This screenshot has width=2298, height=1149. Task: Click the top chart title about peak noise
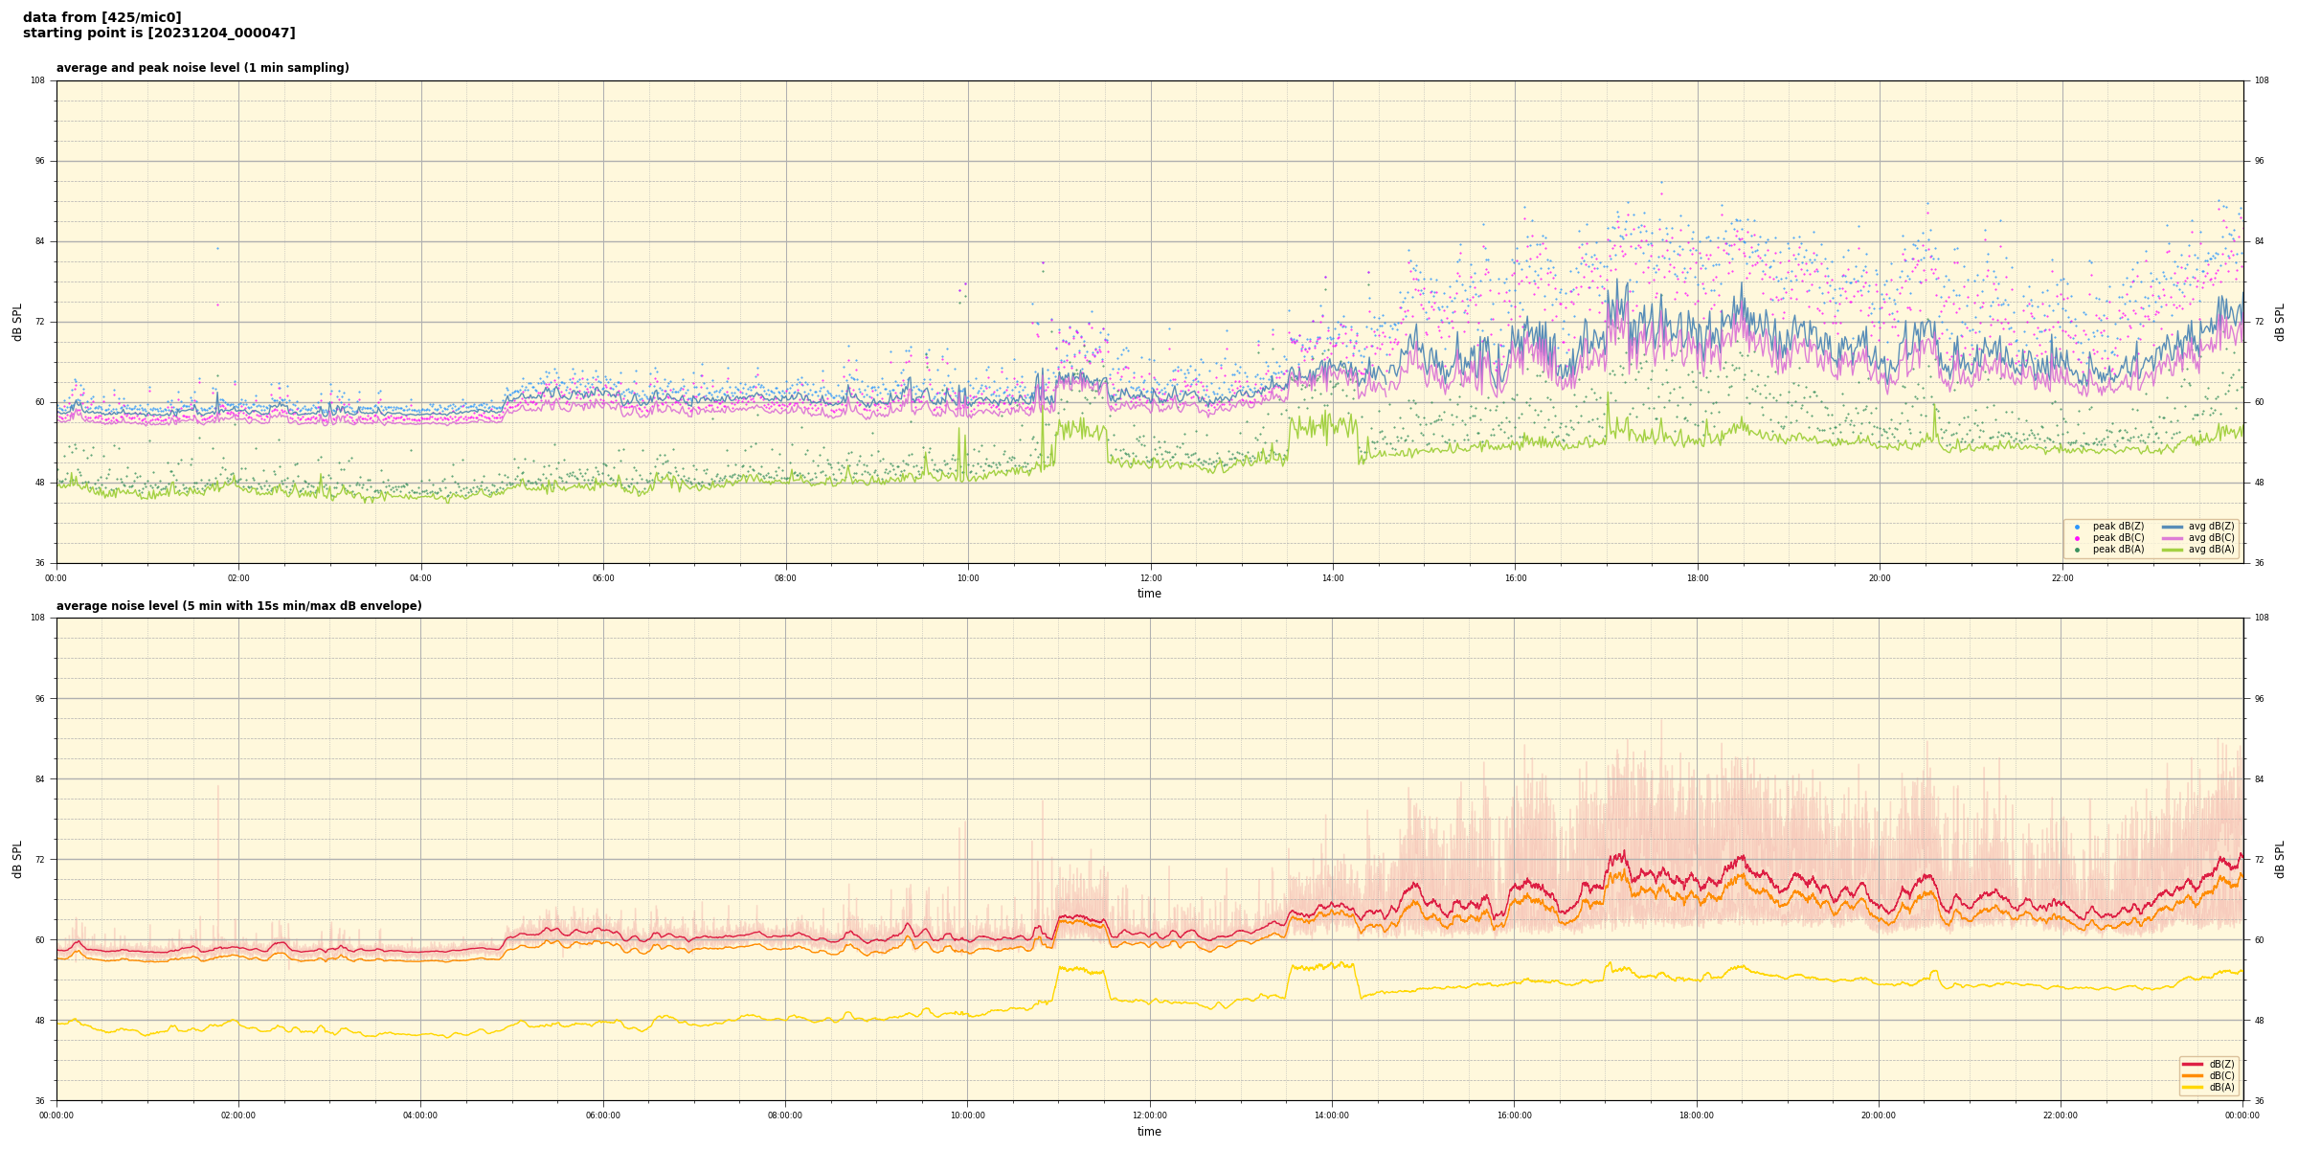(x=202, y=68)
